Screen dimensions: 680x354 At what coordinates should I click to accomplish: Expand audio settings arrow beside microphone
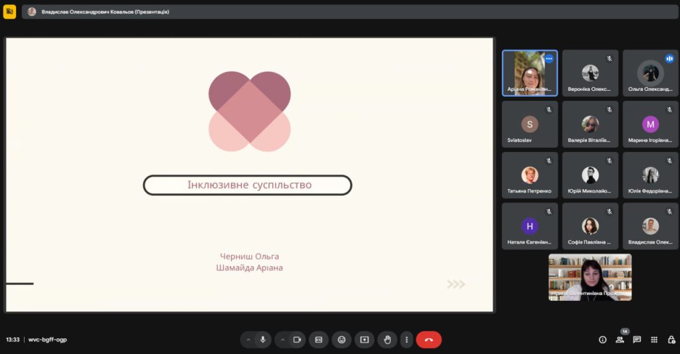point(248,339)
